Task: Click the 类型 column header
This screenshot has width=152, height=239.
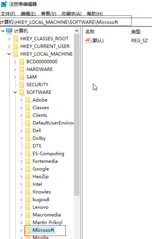Action: click(136, 32)
